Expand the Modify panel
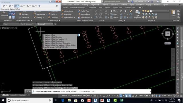 pos(121,21)
